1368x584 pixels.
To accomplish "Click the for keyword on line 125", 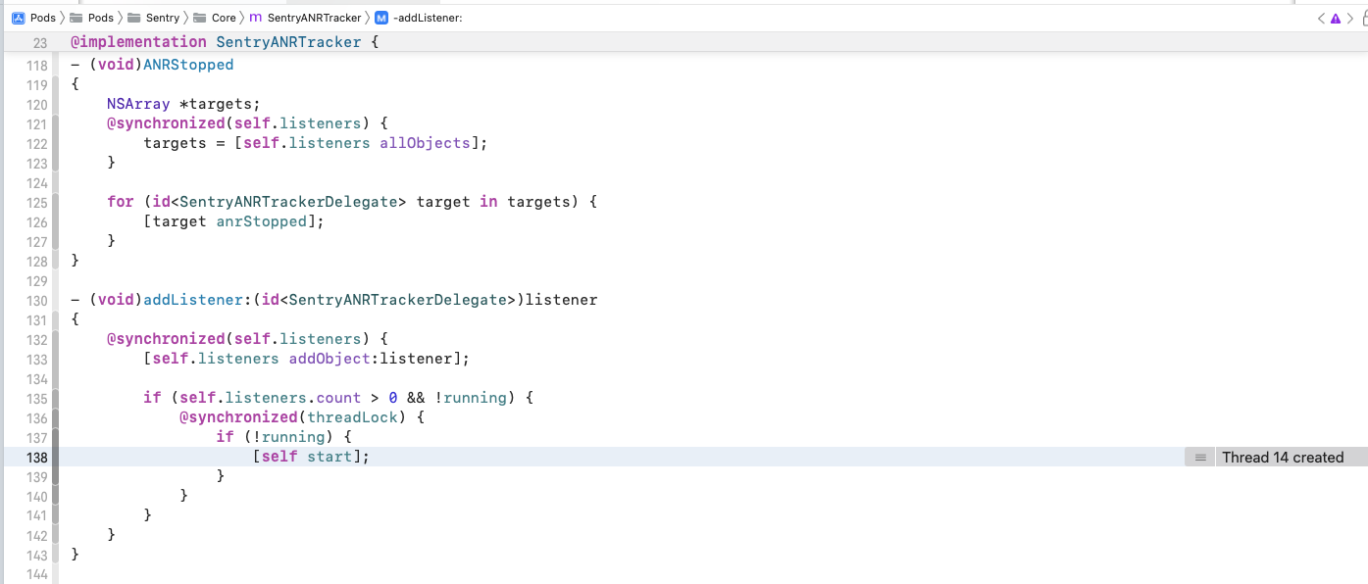I will click(x=121, y=202).
